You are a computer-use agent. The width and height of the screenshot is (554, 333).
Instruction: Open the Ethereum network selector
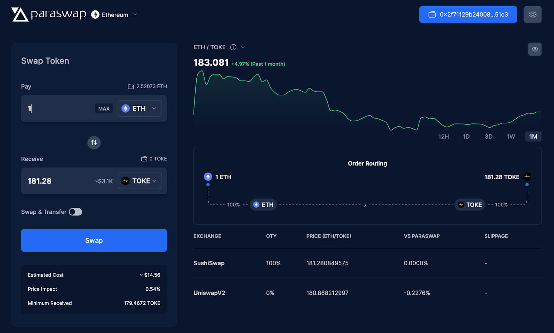(x=114, y=15)
